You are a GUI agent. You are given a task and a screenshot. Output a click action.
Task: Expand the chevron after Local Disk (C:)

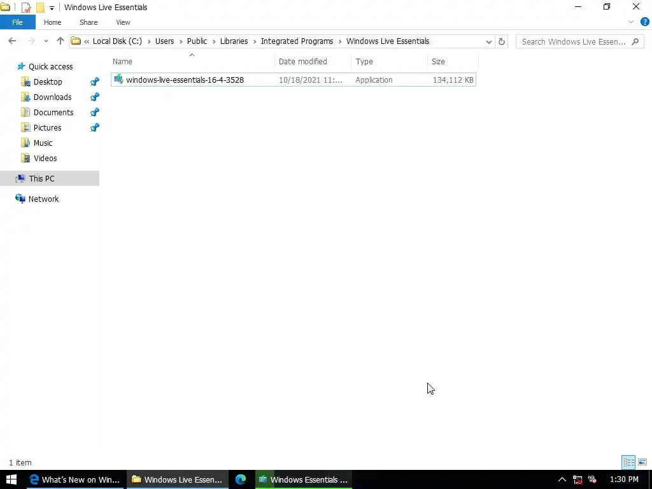[149, 41]
